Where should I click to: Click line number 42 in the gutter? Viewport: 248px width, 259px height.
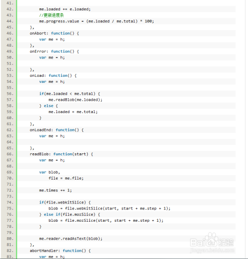[10, 9]
